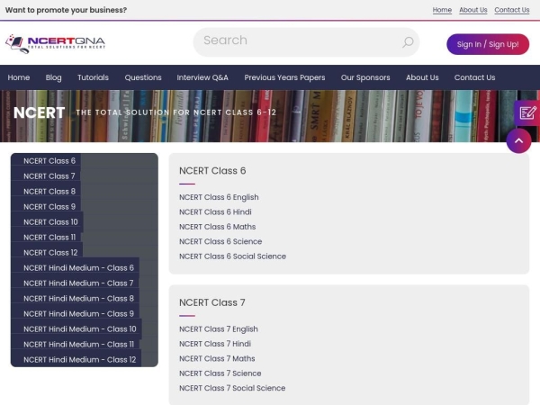
Task: Open NCERT Class 7 English link
Action: [219, 329]
